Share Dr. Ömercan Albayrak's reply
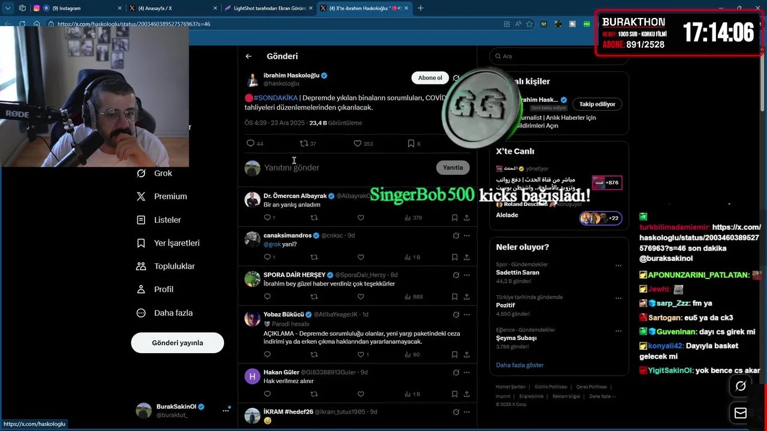The width and height of the screenshot is (767, 431). tap(466, 218)
